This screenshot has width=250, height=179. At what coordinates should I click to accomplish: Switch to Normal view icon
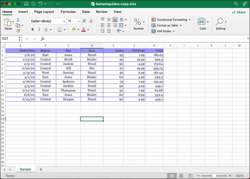tap(172, 176)
